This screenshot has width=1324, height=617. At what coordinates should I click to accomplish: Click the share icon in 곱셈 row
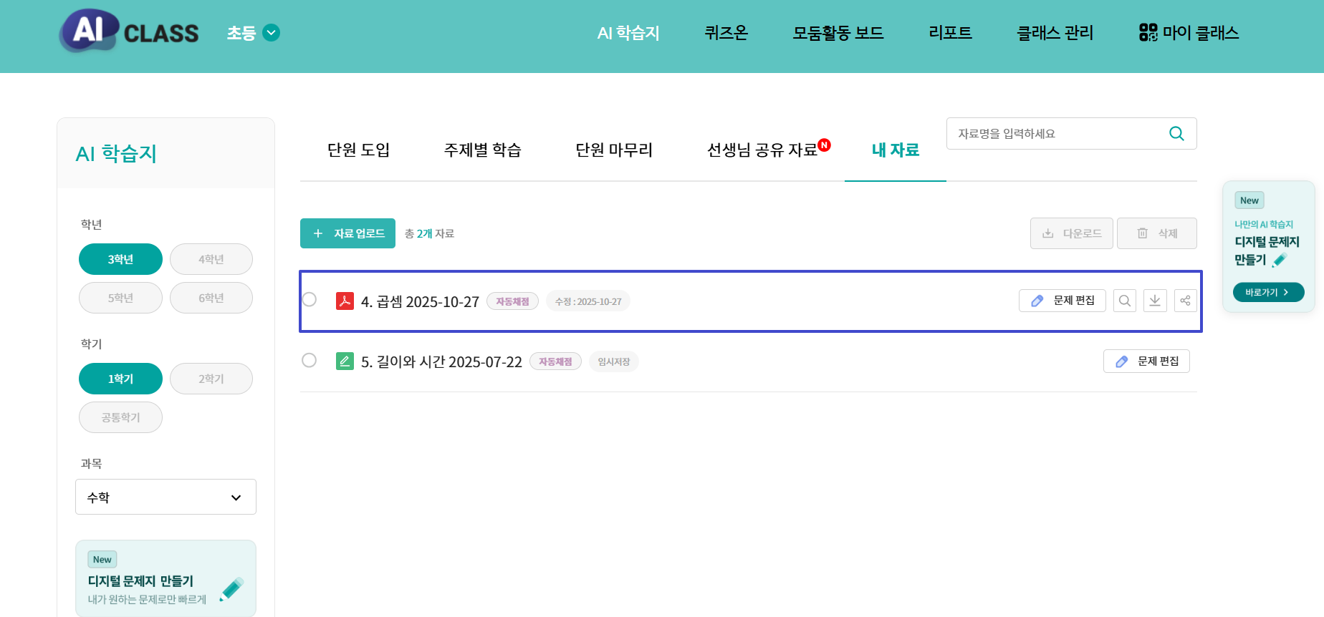[x=1185, y=301]
